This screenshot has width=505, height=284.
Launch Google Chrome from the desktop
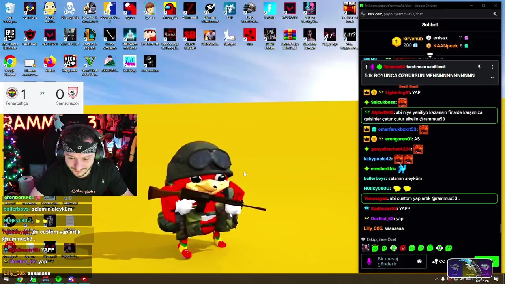[10, 65]
